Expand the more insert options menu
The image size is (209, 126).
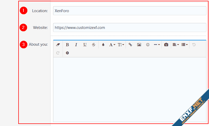[x=157, y=45]
